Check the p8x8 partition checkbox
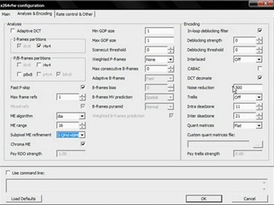274x205 pixels. coord(19,74)
